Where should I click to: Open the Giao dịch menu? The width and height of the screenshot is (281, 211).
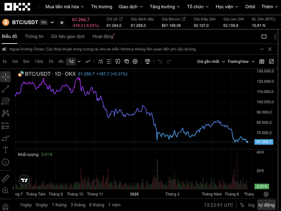click(x=130, y=7)
